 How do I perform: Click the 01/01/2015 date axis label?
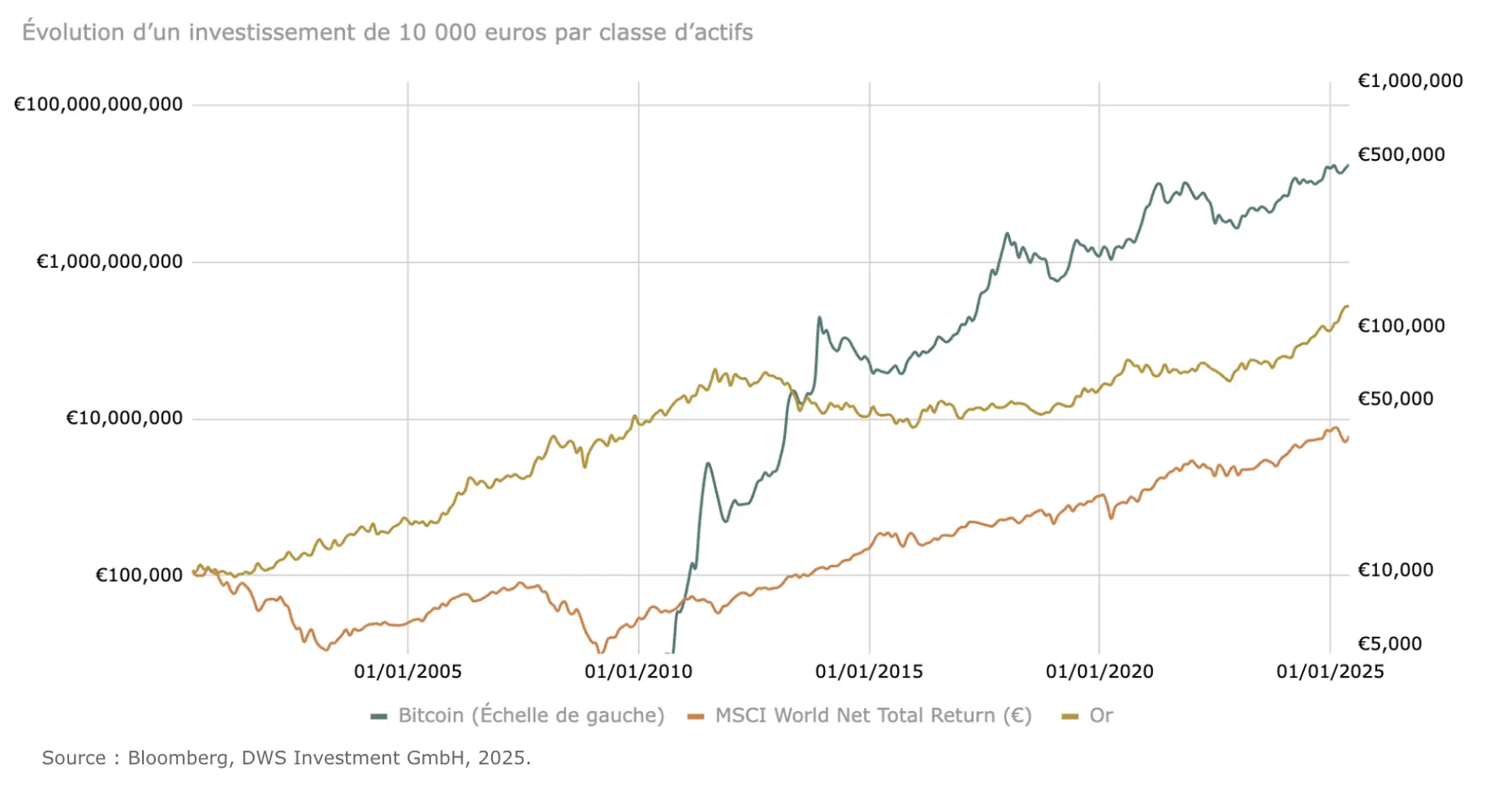[869, 672]
